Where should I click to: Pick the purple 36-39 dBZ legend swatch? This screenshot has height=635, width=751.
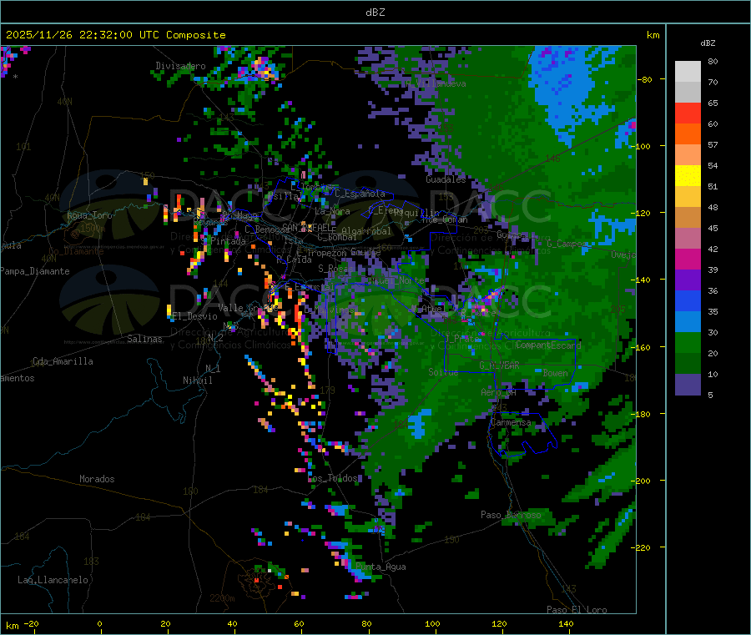(688, 280)
